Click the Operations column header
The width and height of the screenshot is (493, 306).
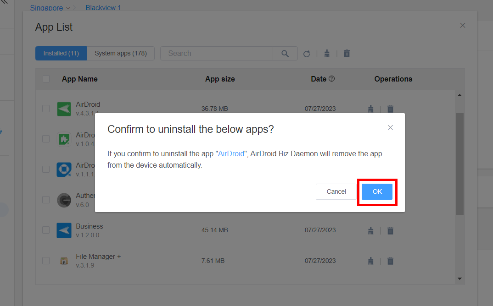coord(393,79)
